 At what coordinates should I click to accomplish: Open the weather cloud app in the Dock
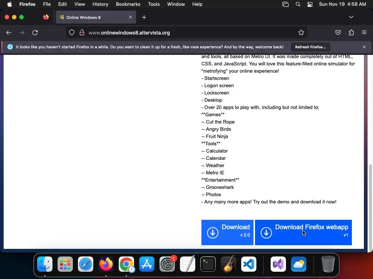pos(299,264)
